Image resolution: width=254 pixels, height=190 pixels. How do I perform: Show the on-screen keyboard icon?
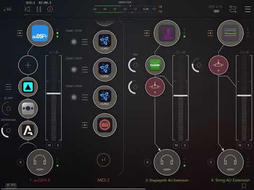click(11, 186)
